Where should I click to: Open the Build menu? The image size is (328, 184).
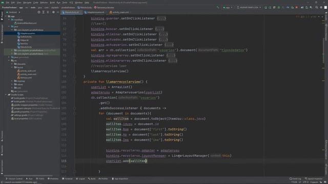pos(52,3)
